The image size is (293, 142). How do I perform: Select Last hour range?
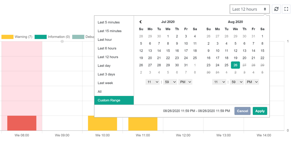[114, 40]
